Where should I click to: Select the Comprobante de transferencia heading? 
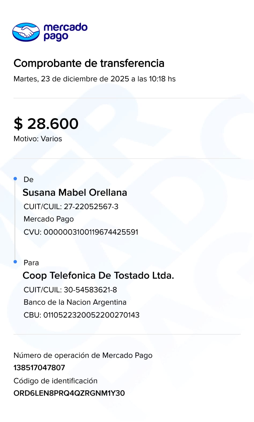[89, 63]
